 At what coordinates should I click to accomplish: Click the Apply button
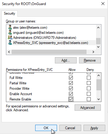(x=94, y=128)
